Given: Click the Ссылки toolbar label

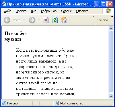Looking at the screenshot, I should (102, 20).
